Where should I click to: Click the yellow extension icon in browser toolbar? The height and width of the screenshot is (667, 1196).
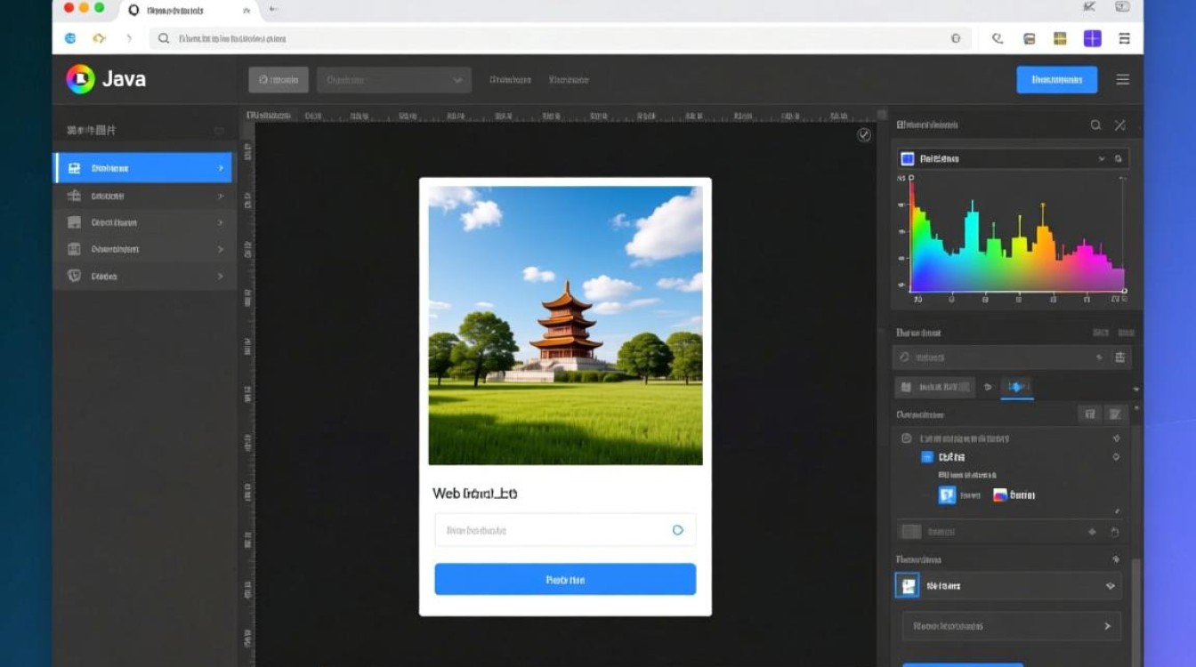[1059, 38]
